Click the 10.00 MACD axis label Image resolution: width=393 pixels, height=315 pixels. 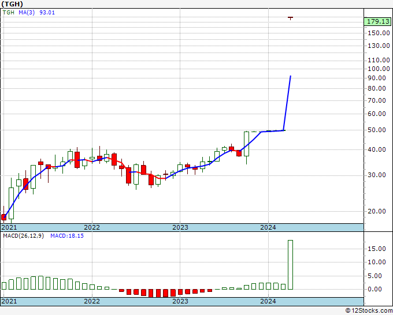pos(377,262)
